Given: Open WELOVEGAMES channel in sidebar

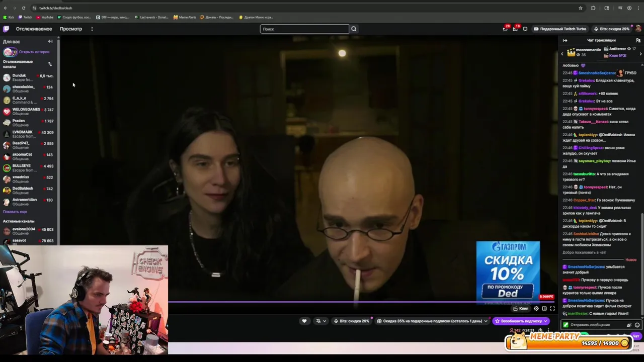Looking at the screenshot, I should click(x=28, y=112).
